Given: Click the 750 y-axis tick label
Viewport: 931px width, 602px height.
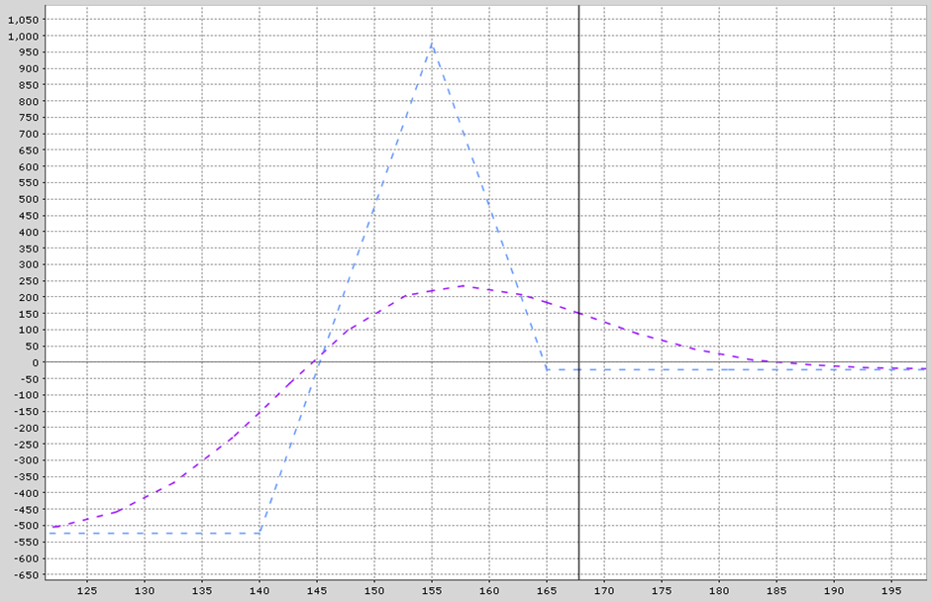Looking at the screenshot, I should [29, 118].
